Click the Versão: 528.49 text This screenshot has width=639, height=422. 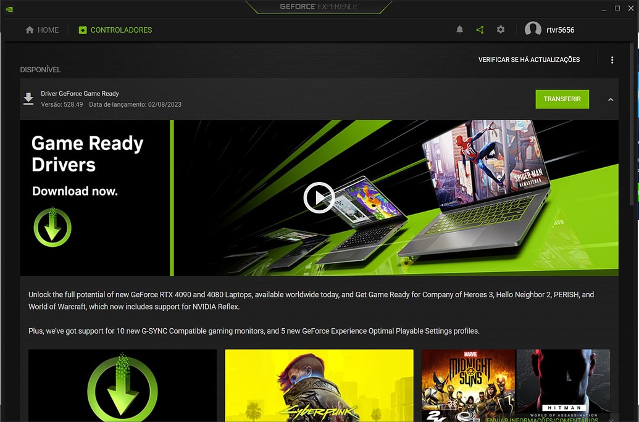click(x=62, y=104)
